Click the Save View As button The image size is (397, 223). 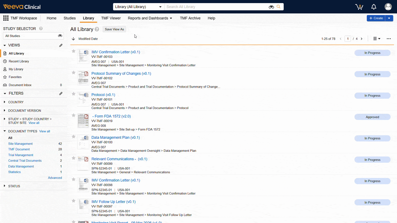(x=114, y=29)
